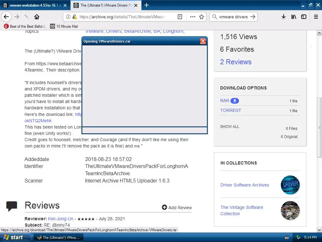Click the Reviews speech bubble icon
Viewport: 322px width, 242px height.
(12, 206)
